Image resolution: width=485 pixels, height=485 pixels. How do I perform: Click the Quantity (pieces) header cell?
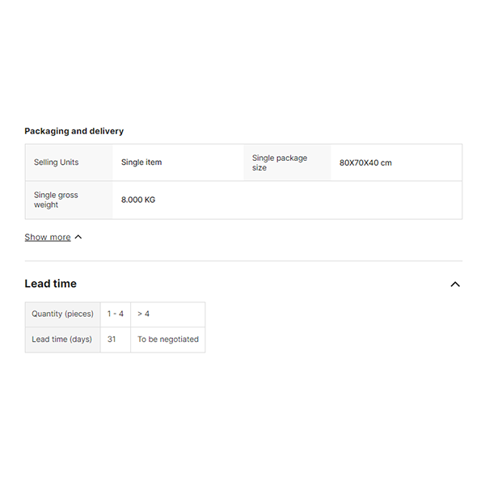(62, 314)
